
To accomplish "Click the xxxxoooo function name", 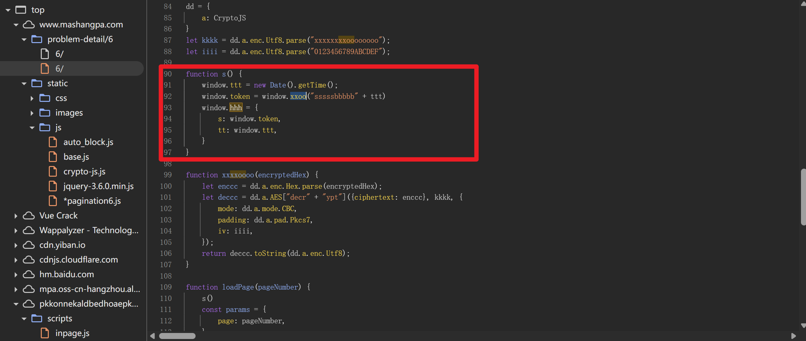I will click(238, 175).
